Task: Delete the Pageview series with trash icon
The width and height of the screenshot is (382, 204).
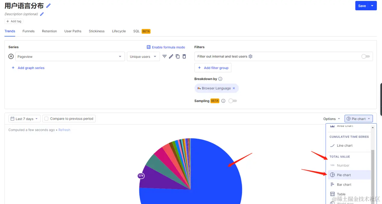Action: (184, 56)
